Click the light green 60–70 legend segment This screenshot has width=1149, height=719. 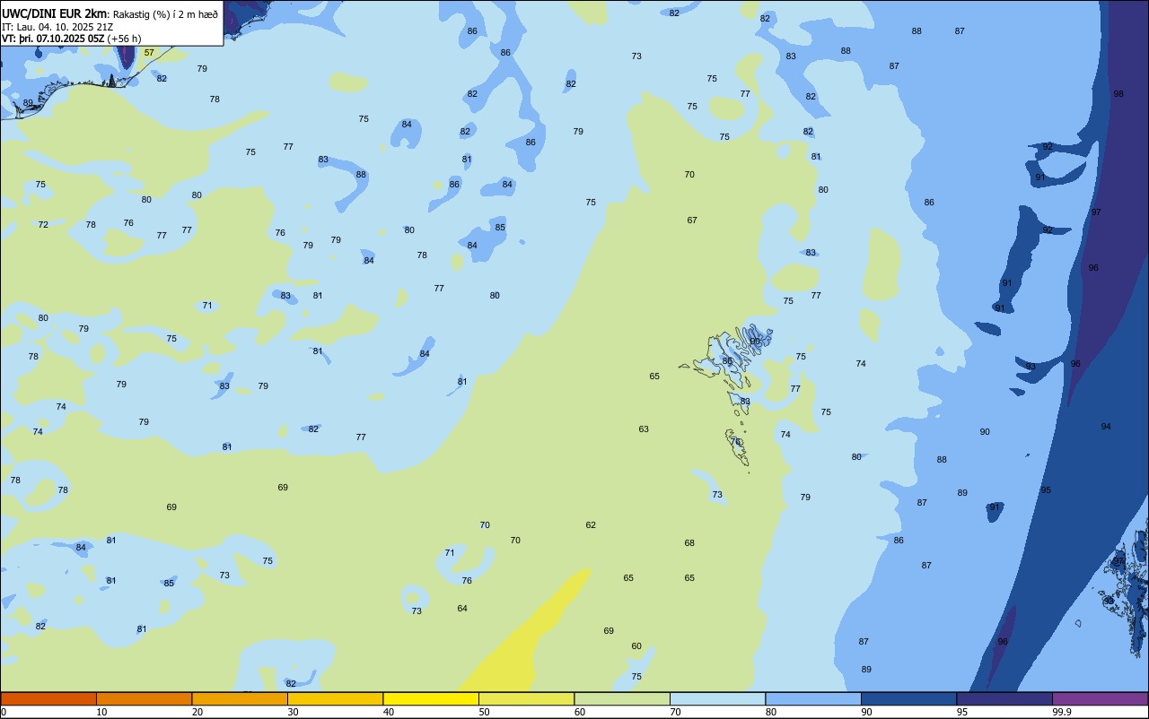(622, 698)
